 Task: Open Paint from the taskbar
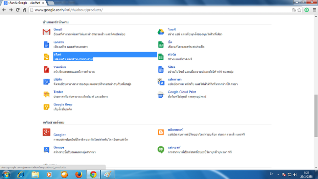[108, 174]
